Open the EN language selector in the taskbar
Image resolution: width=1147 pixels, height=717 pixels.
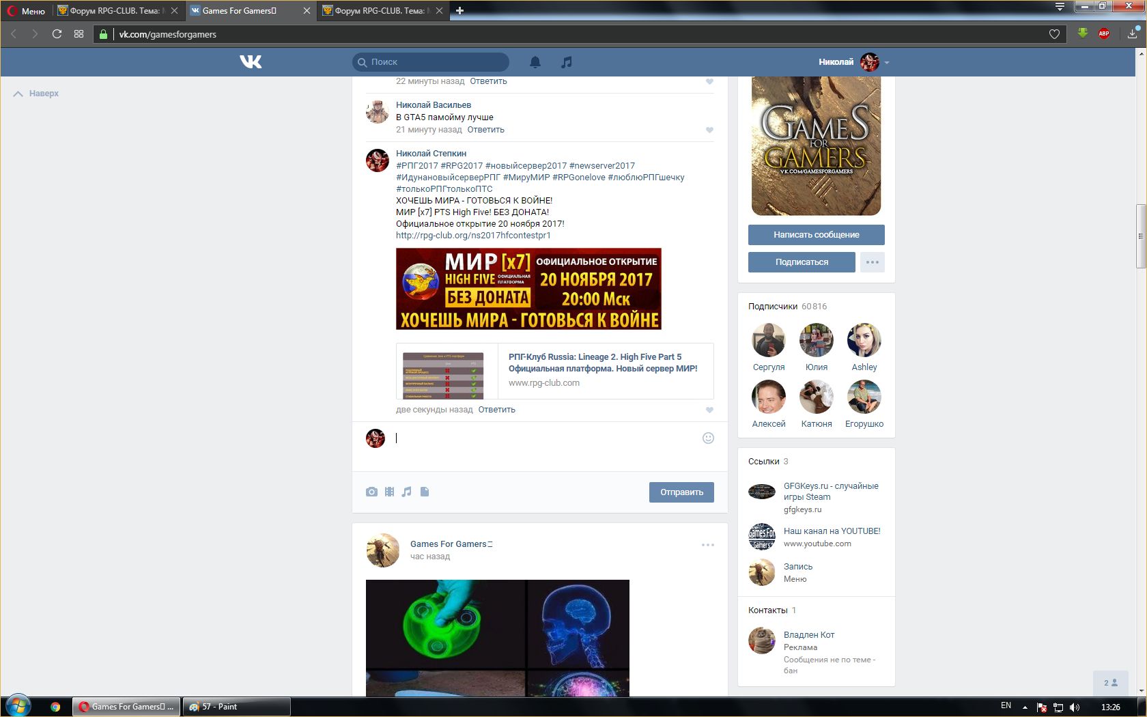coord(1006,706)
